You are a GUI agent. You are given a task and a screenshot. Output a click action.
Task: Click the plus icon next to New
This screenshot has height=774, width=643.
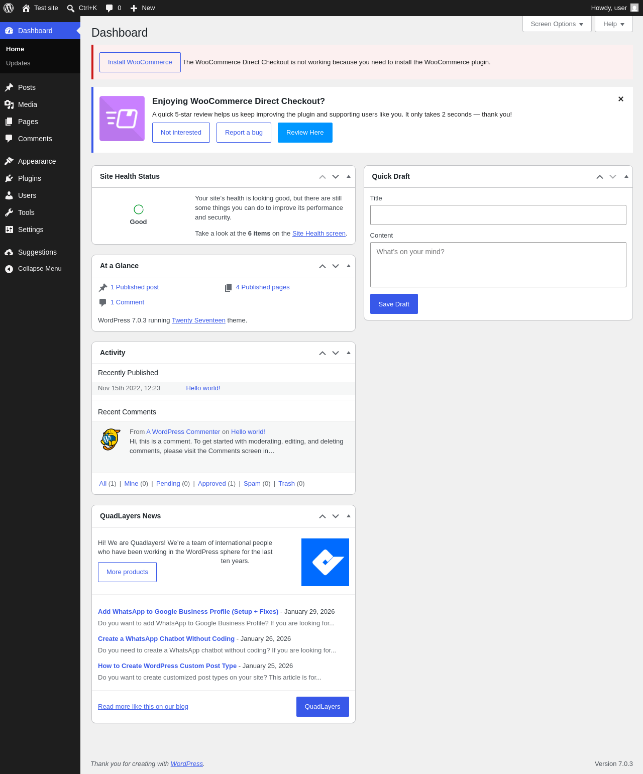[x=134, y=8]
